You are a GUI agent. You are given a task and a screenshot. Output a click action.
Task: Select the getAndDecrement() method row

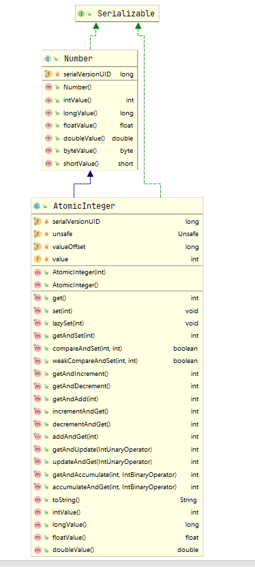coord(117,386)
